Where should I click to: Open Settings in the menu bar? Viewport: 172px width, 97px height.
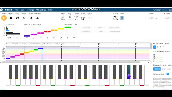[x=31, y=10]
